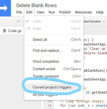Click the blue arrow Apps Script logo
Image resolution: width=107 pixels, height=109 pixels.
[x=5, y=8]
